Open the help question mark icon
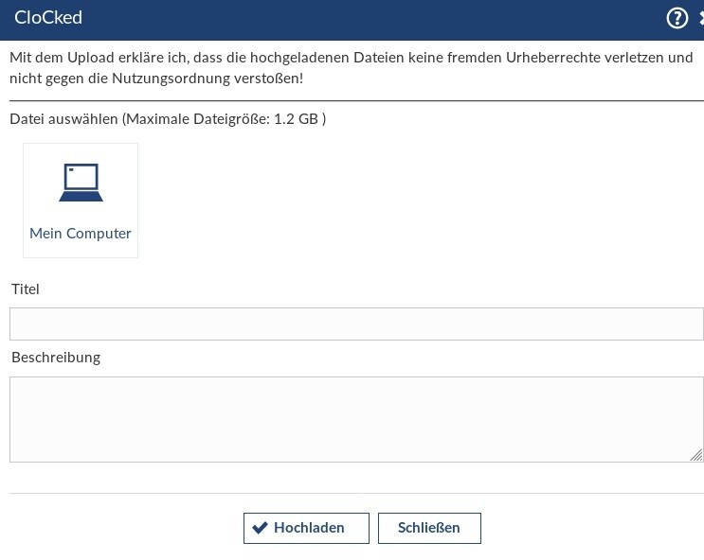 (x=677, y=18)
